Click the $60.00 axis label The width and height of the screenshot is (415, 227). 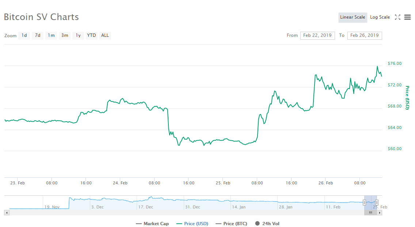point(394,149)
